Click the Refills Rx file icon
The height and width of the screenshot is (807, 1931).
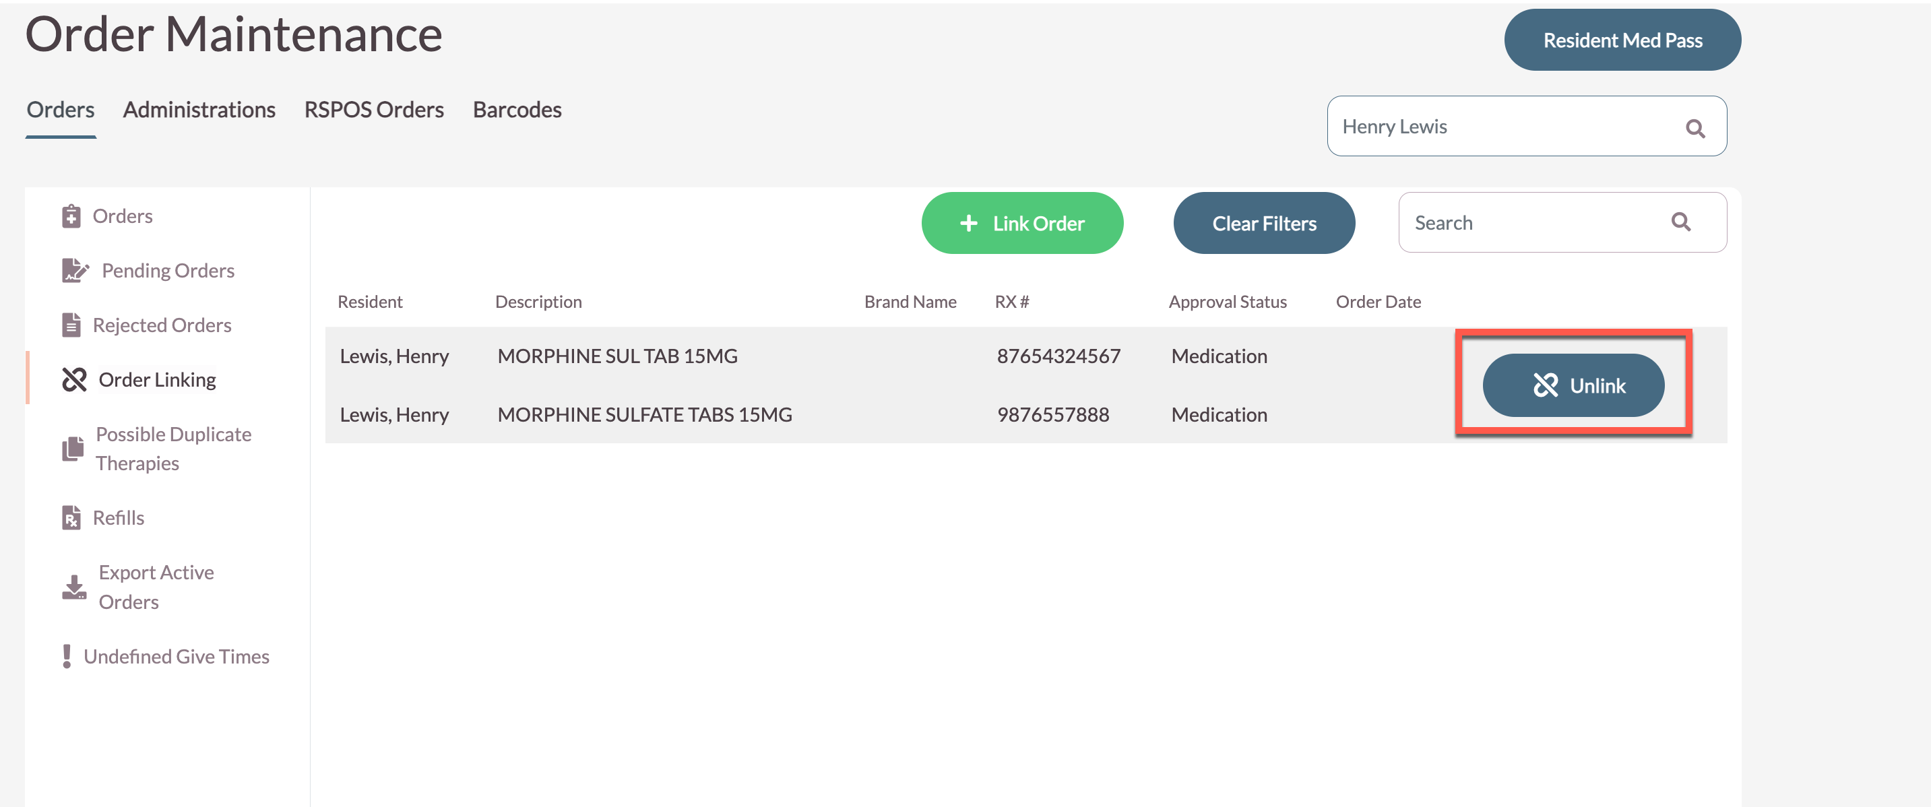tap(71, 518)
